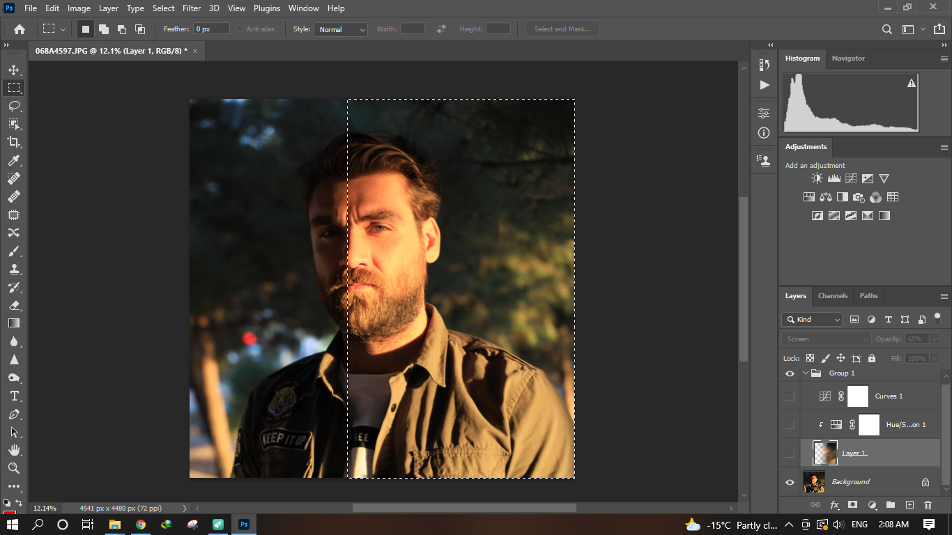
Task: Click the Search magnifier in options bar
Action: coord(886,29)
